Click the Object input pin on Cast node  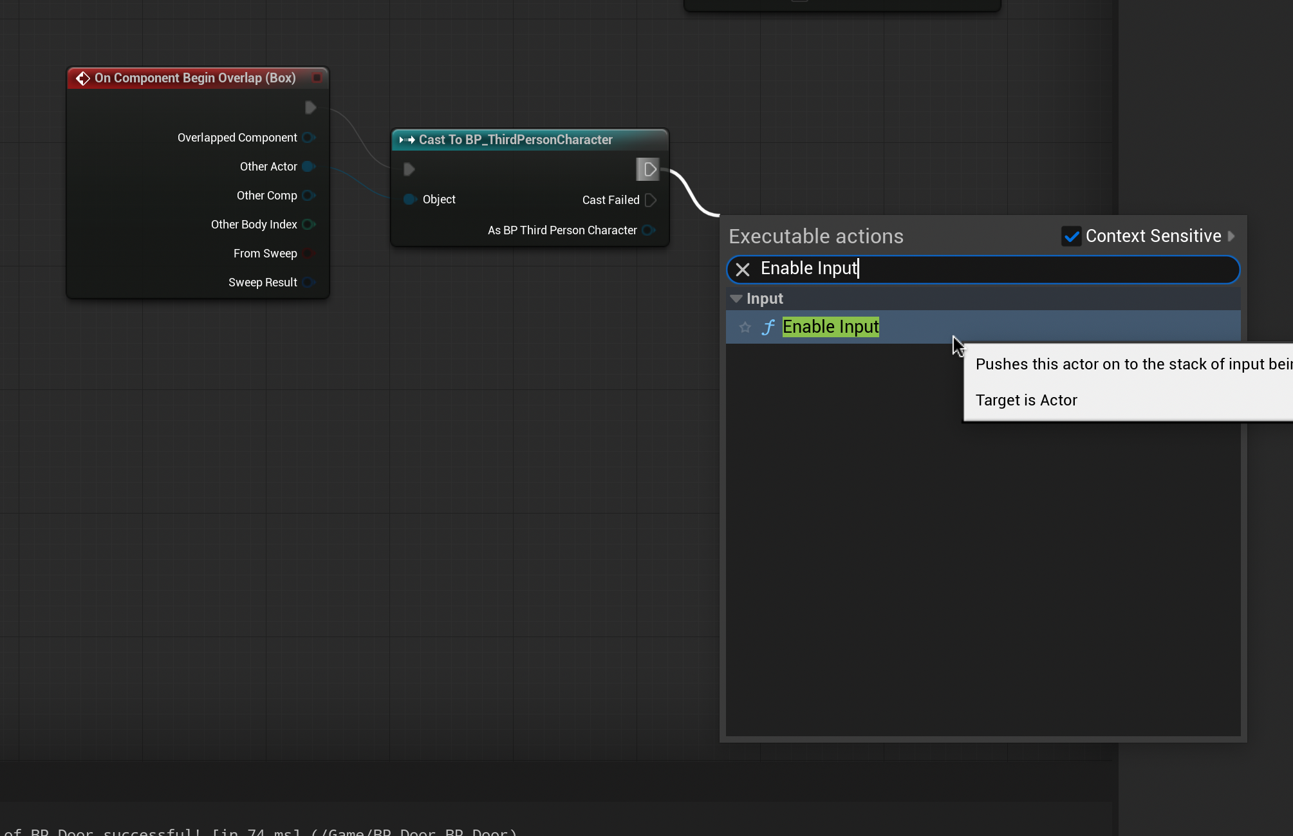pyautogui.click(x=409, y=200)
